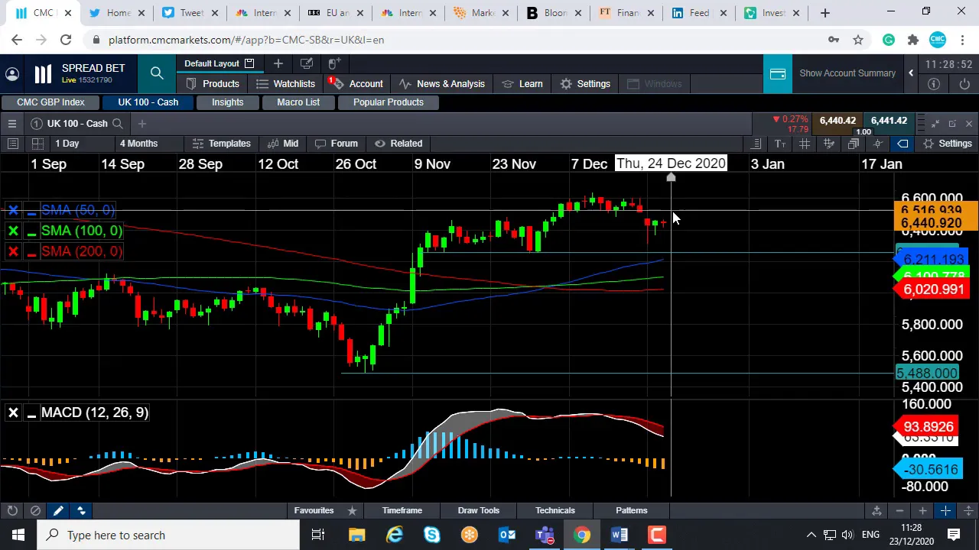Open chart Settings gear
Viewport: 979px width, 550px height.
click(948, 144)
